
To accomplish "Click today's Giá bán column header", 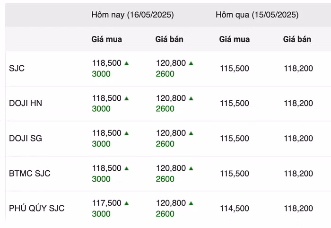I will click(x=169, y=39).
